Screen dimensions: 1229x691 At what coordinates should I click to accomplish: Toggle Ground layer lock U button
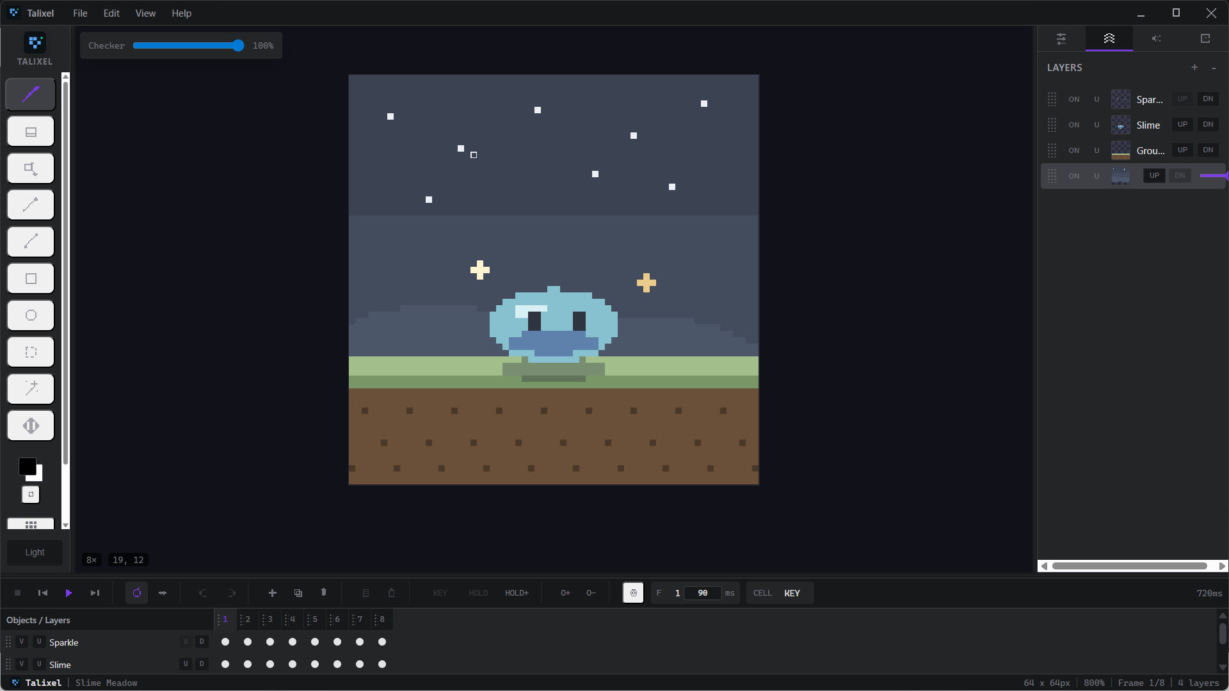click(1096, 150)
